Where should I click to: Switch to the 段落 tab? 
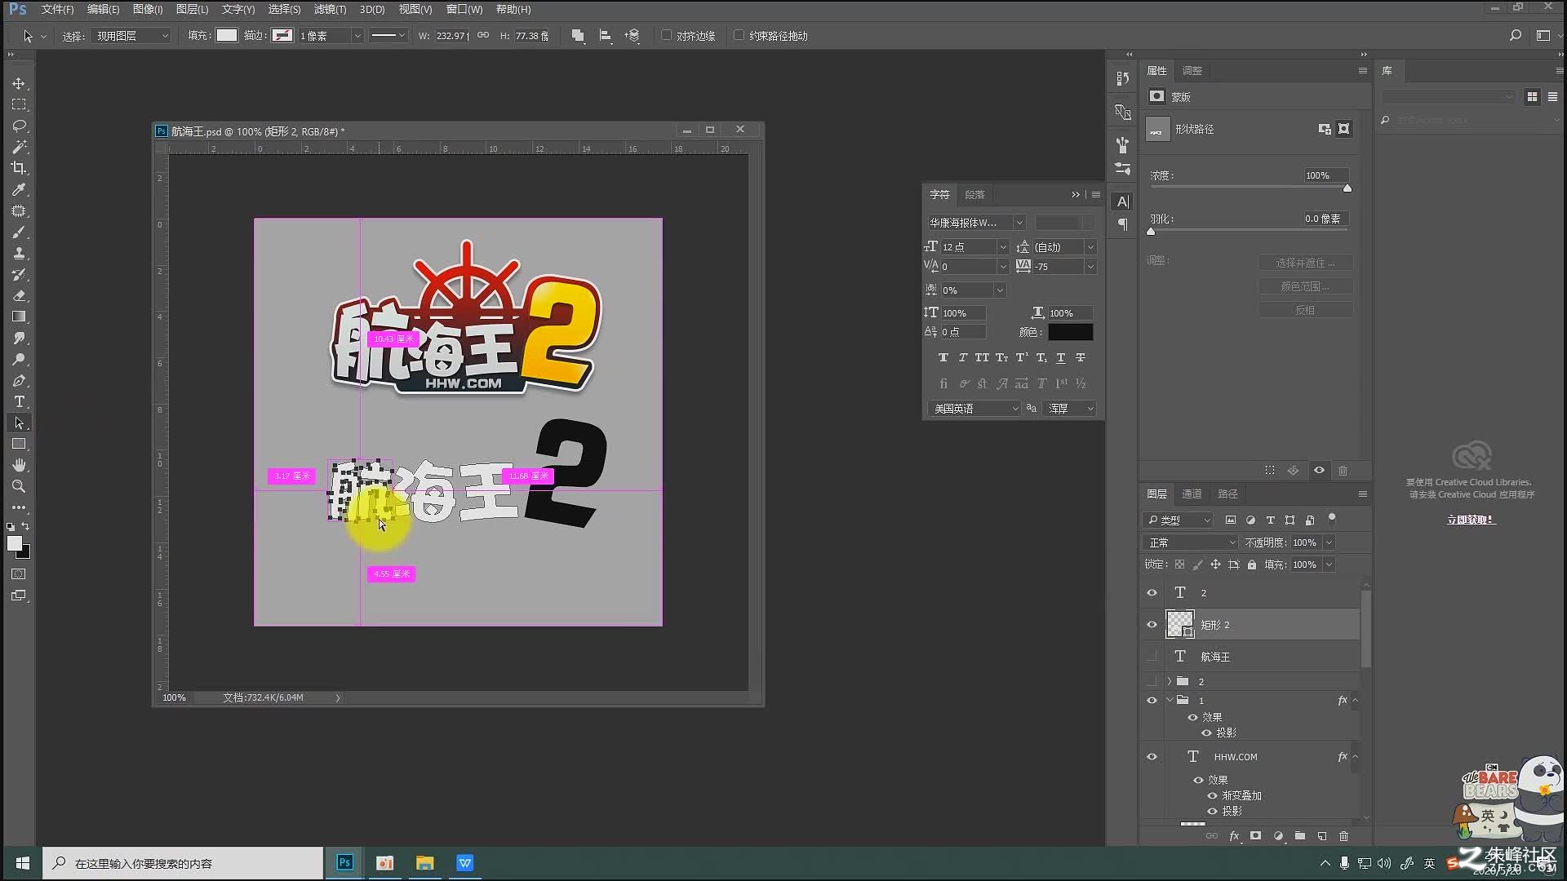[974, 195]
